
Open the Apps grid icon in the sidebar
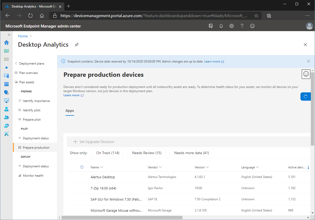6,84
